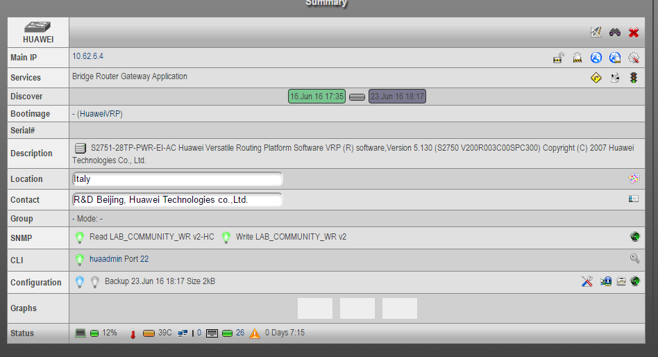658x357 pixels.
Task: Open the wrench and screwdriver tools icon
Action: (587, 281)
